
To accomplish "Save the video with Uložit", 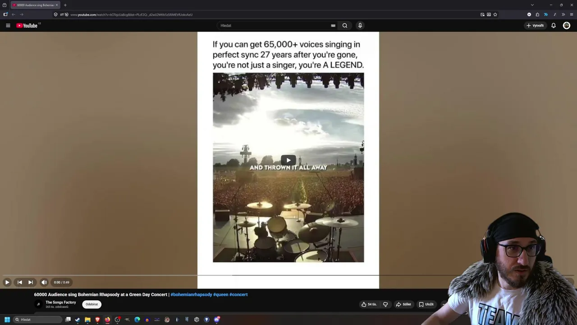I will [426, 304].
